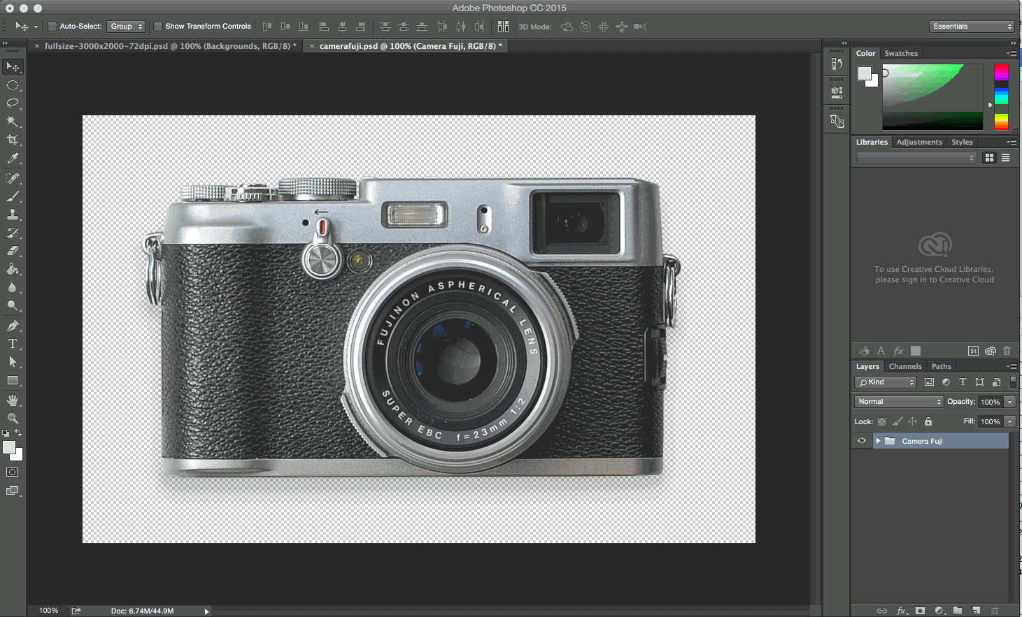This screenshot has height=617, width=1022.
Task: Select the History Brush tool
Action: [x=13, y=233]
